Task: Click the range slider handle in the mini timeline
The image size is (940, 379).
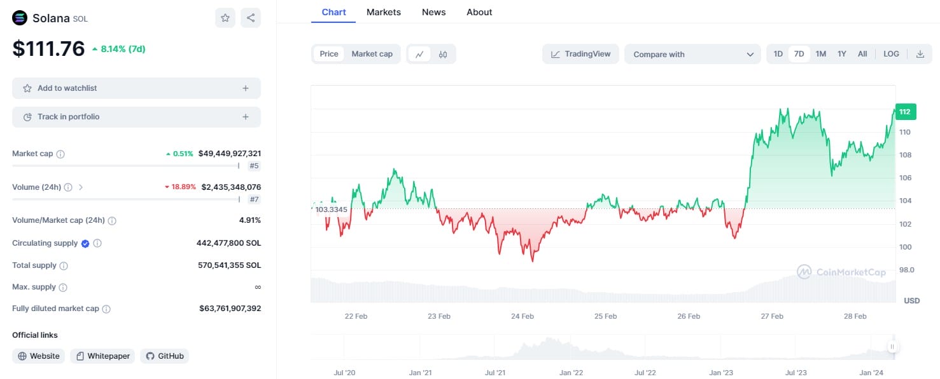Action: click(892, 347)
